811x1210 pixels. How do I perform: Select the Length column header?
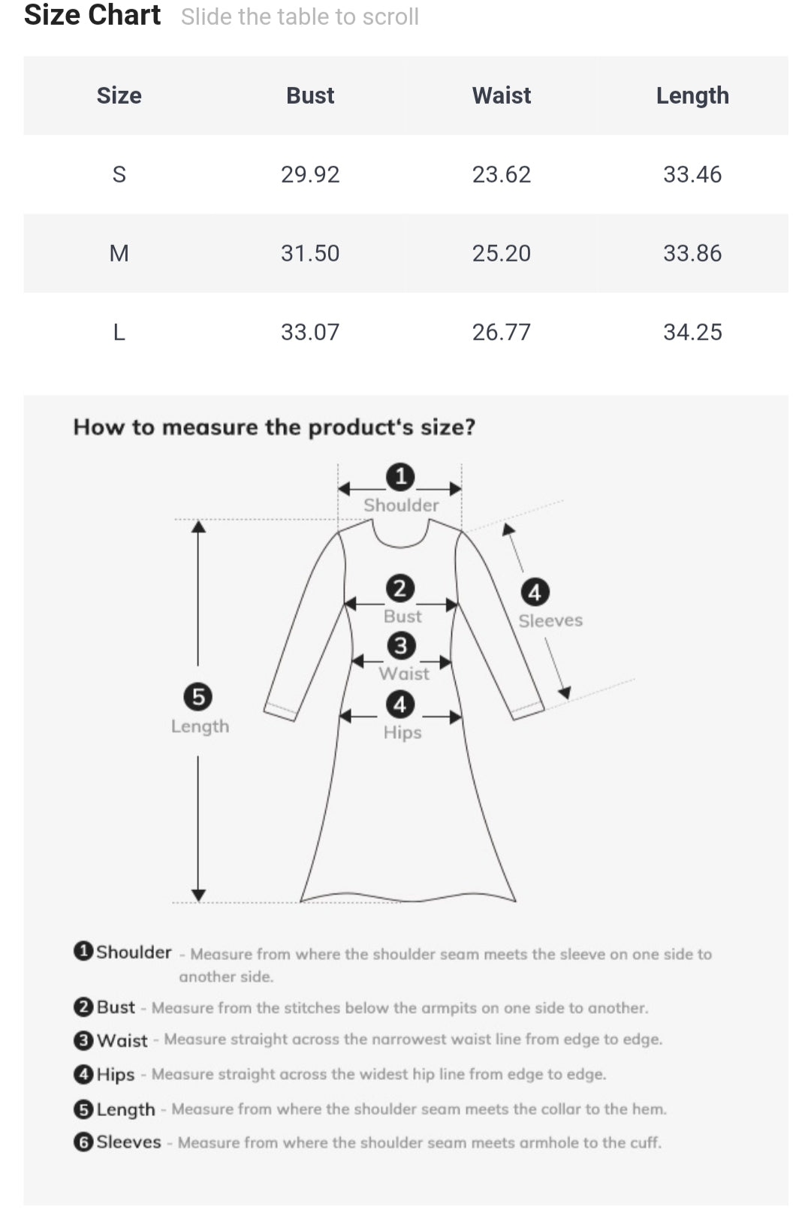click(692, 95)
